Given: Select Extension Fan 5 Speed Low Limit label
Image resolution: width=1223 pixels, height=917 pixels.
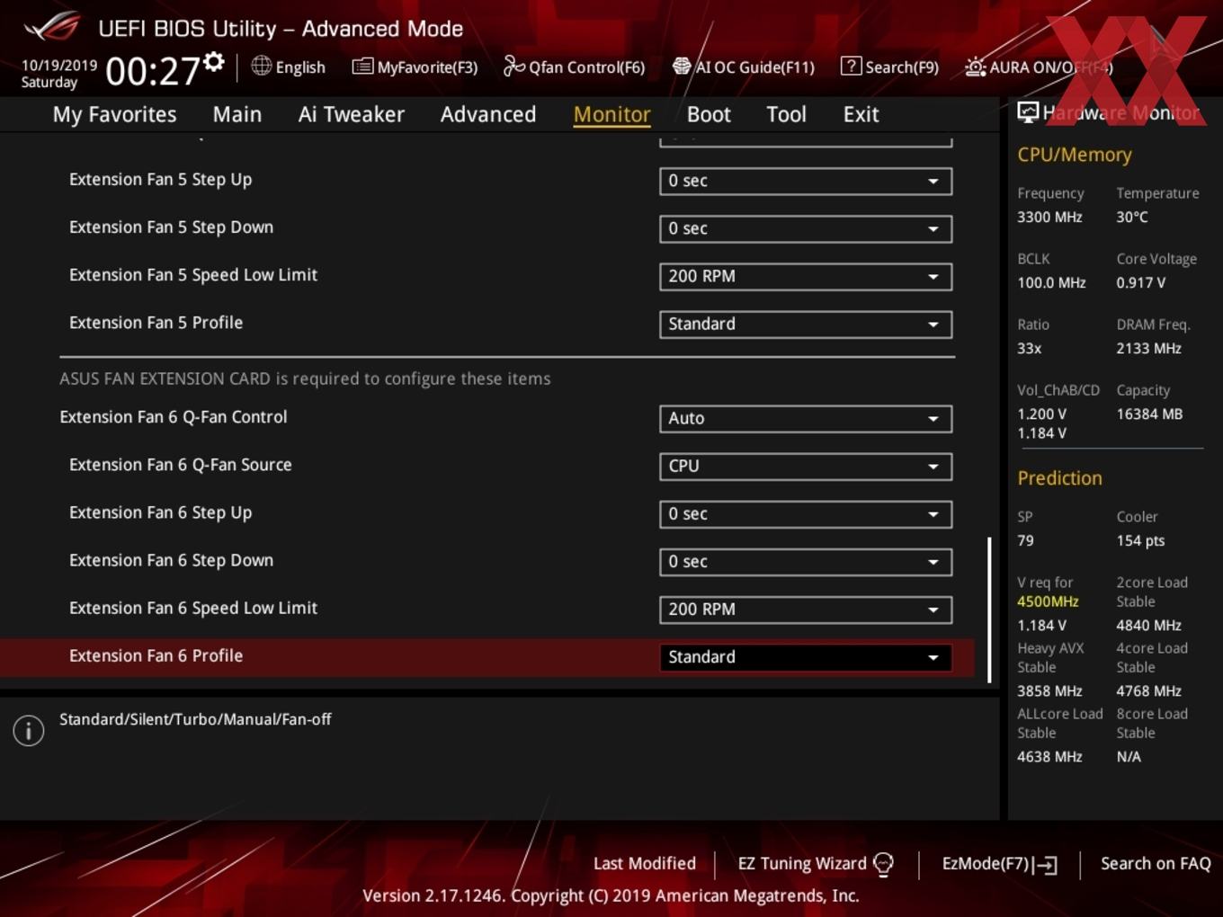Looking at the screenshot, I should [192, 274].
